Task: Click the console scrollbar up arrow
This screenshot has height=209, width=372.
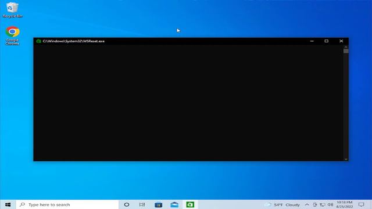Action: pyautogui.click(x=346, y=47)
